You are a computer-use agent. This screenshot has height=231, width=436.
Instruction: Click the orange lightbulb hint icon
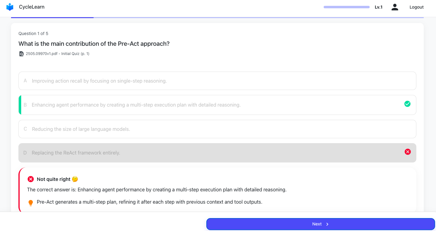(31, 203)
